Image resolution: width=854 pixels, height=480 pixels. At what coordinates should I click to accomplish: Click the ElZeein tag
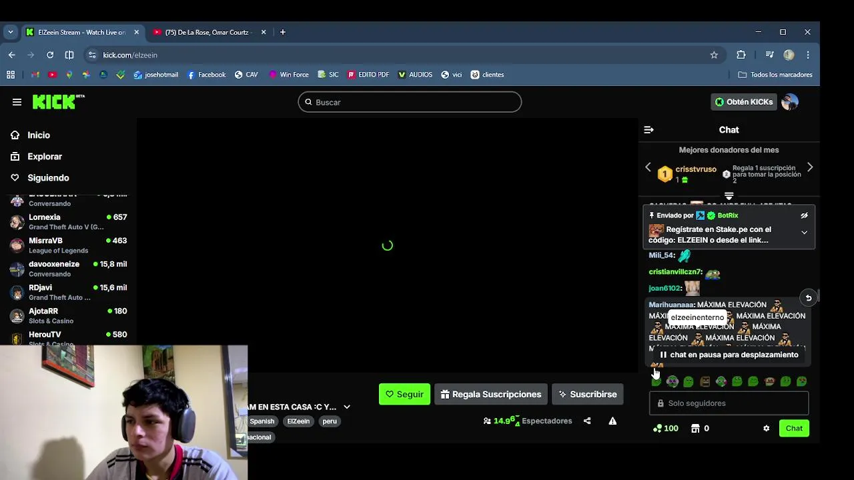298,421
